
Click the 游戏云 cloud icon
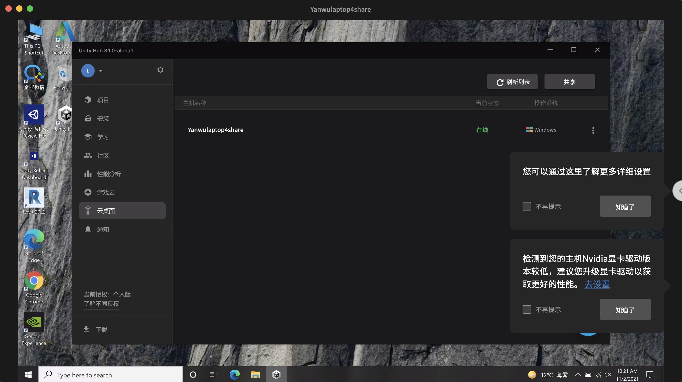(x=88, y=192)
